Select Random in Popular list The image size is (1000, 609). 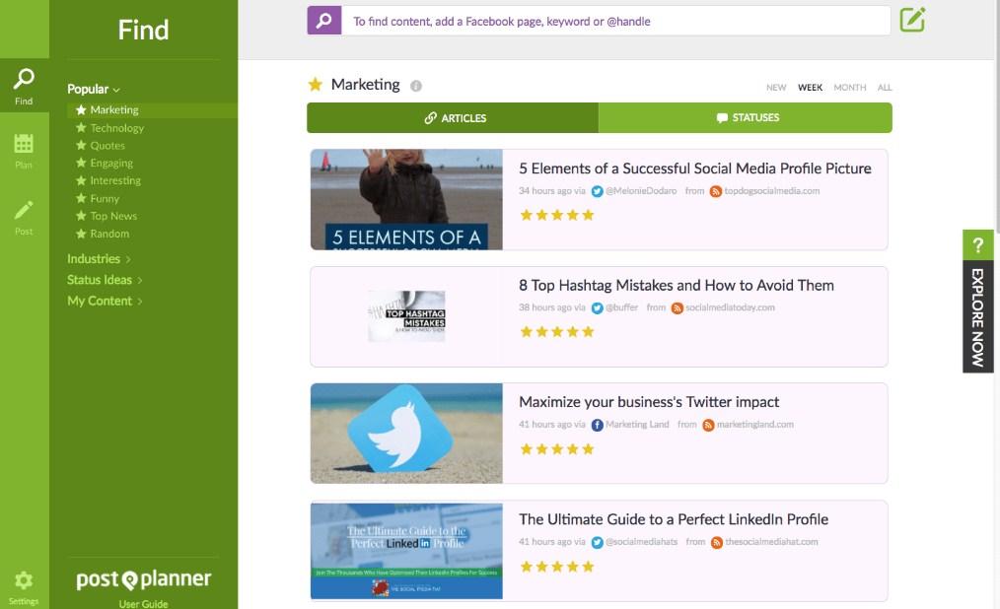click(109, 234)
